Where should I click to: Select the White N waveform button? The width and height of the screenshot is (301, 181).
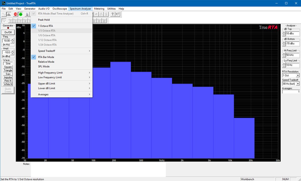[x=8, y=84]
